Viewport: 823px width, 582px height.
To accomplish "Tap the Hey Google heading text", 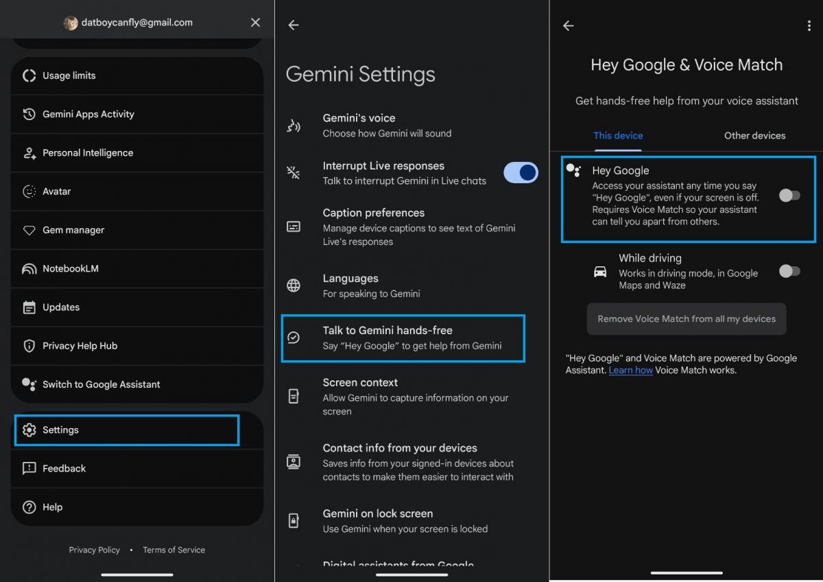I will pyautogui.click(x=621, y=171).
